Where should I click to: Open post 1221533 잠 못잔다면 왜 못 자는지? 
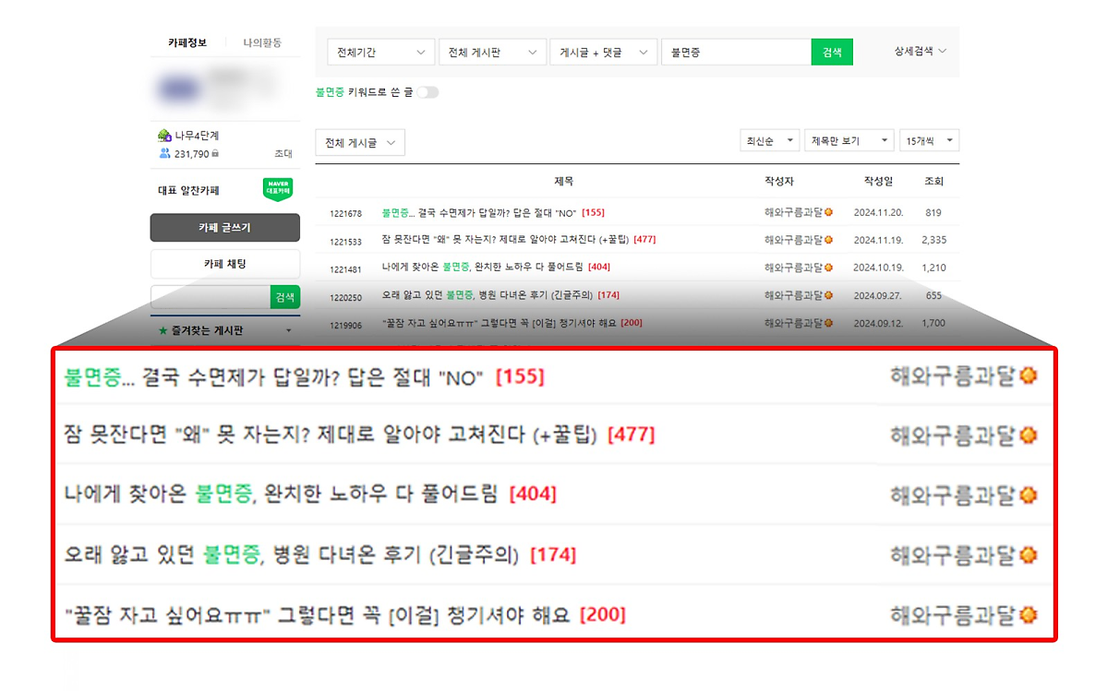(505, 240)
